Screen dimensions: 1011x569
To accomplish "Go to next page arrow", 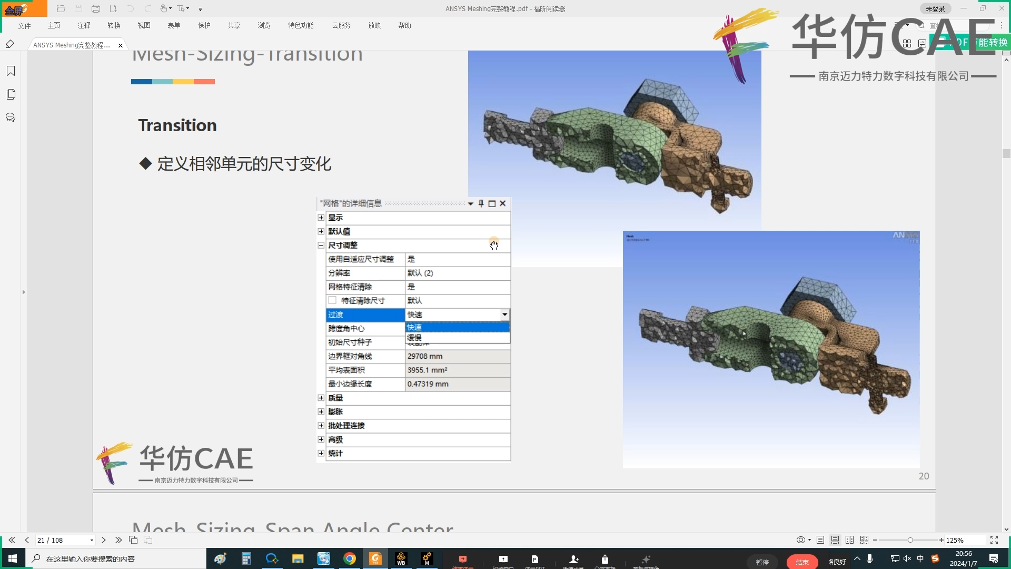I will click(x=104, y=540).
